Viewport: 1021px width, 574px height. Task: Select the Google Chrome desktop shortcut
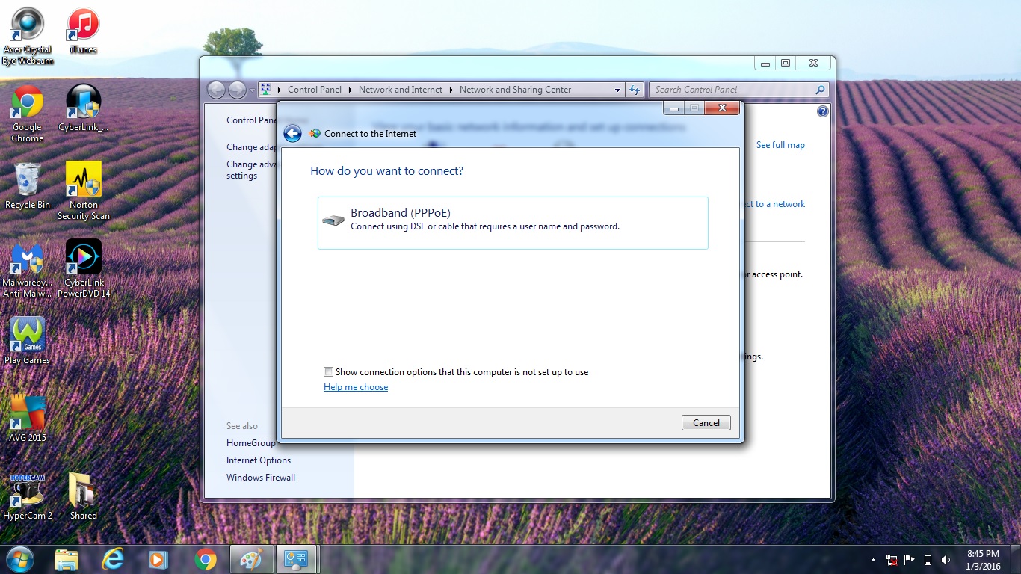click(x=28, y=114)
